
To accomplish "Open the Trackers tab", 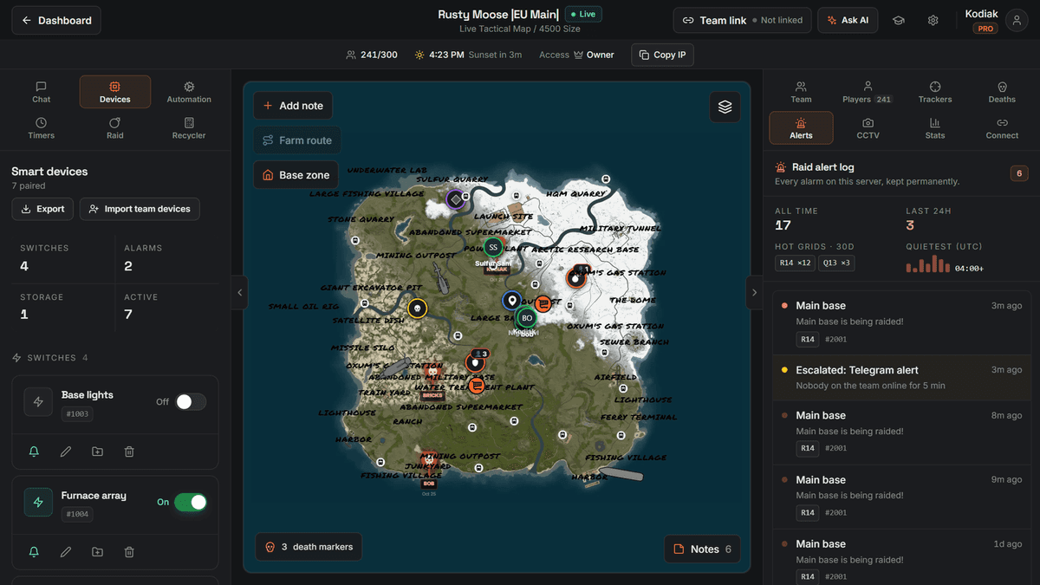I will tap(935, 92).
